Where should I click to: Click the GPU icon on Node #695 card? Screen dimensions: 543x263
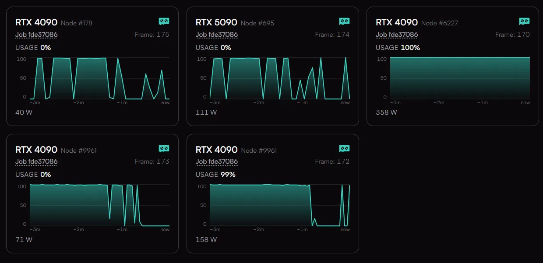point(344,21)
